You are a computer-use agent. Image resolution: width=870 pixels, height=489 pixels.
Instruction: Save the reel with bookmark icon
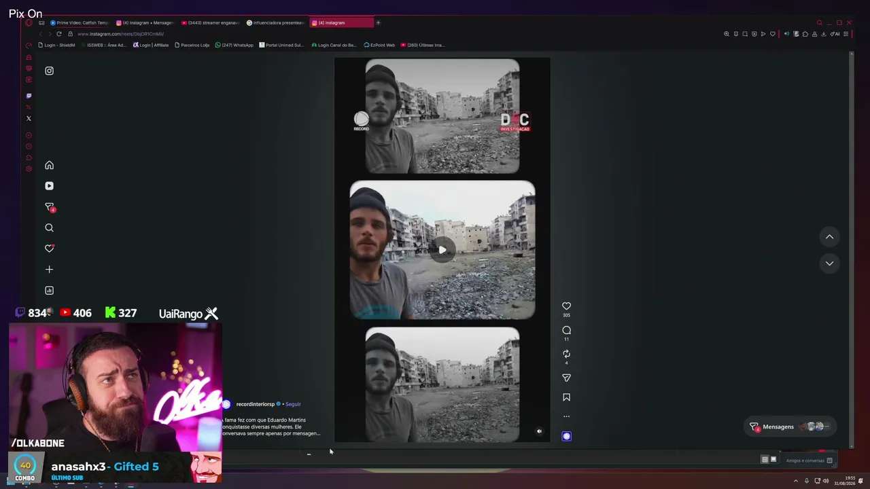tap(566, 397)
